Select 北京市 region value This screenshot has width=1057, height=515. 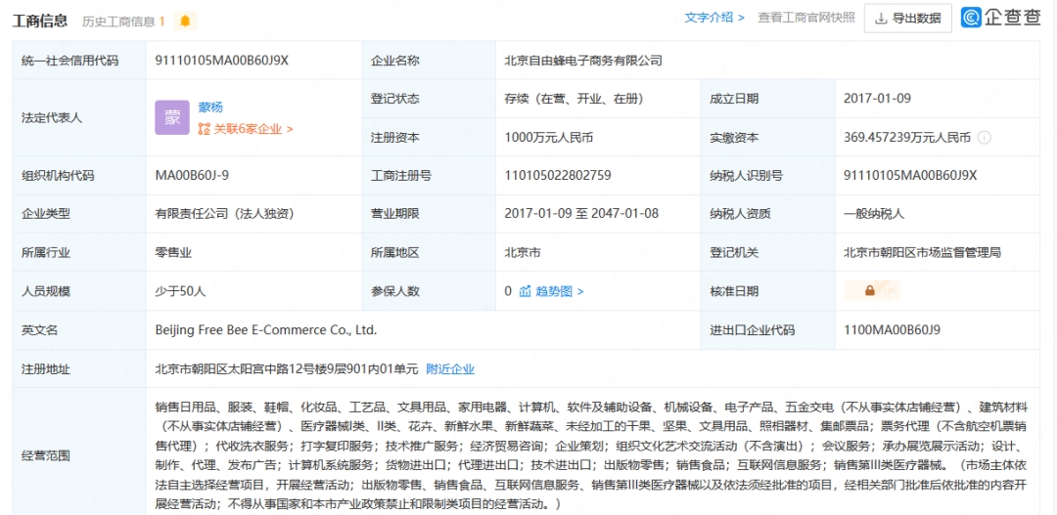[x=523, y=253]
